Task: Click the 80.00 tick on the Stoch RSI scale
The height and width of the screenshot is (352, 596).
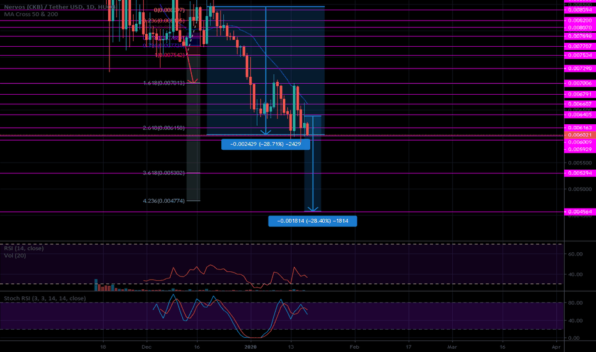Action: point(575,303)
